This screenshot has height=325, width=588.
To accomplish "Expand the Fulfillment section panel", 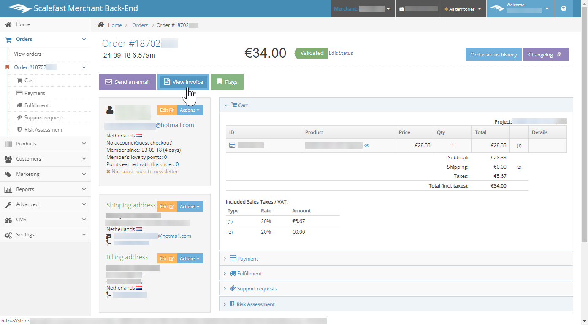I will pos(249,274).
